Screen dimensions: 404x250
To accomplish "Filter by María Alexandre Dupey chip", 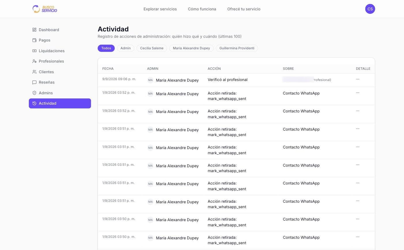I will (191, 48).
